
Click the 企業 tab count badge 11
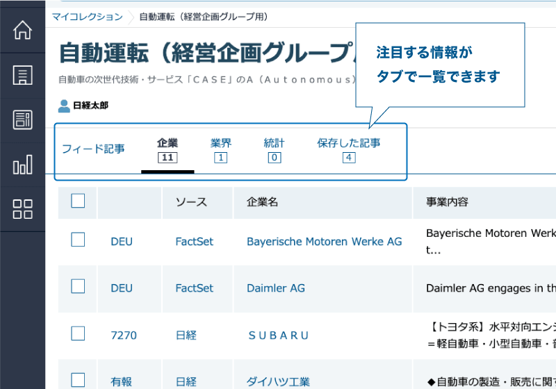(x=167, y=158)
